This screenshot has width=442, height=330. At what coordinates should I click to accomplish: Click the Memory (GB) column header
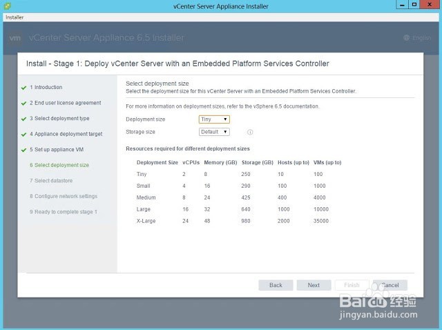[x=220, y=162]
